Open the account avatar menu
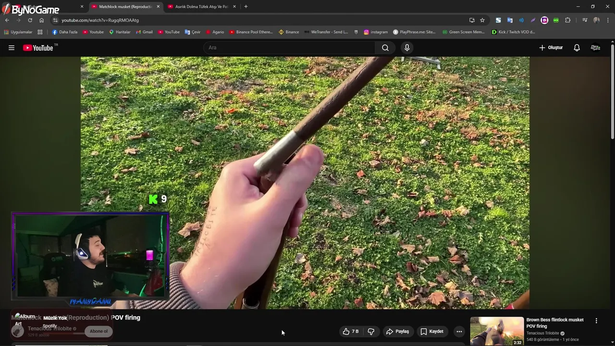This screenshot has width=615, height=346. [x=595, y=48]
